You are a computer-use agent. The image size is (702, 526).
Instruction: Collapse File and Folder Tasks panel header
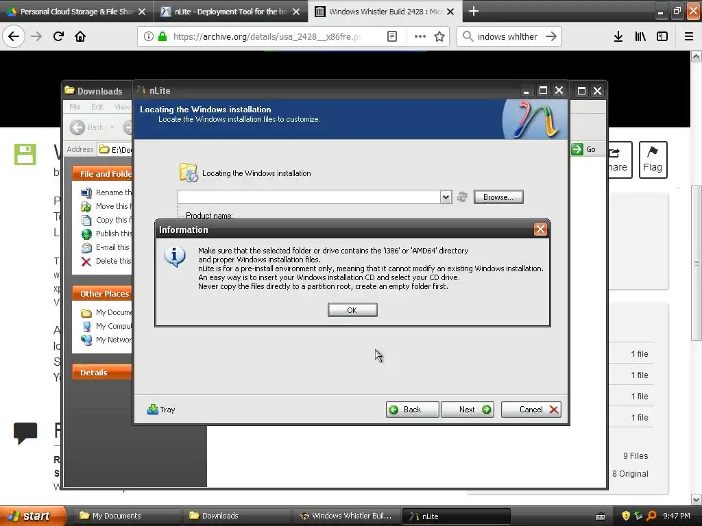[x=102, y=173]
